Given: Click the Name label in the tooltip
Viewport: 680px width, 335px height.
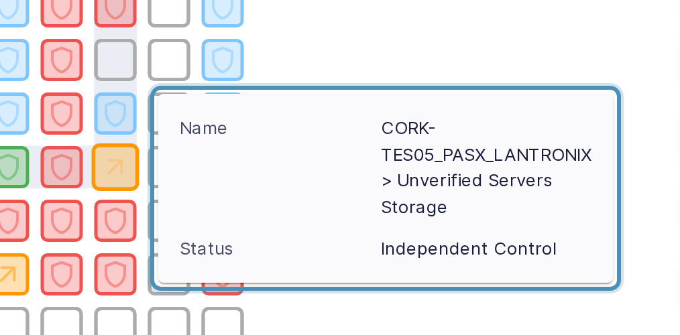Looking at the screenshot, I should coord(203,128).
